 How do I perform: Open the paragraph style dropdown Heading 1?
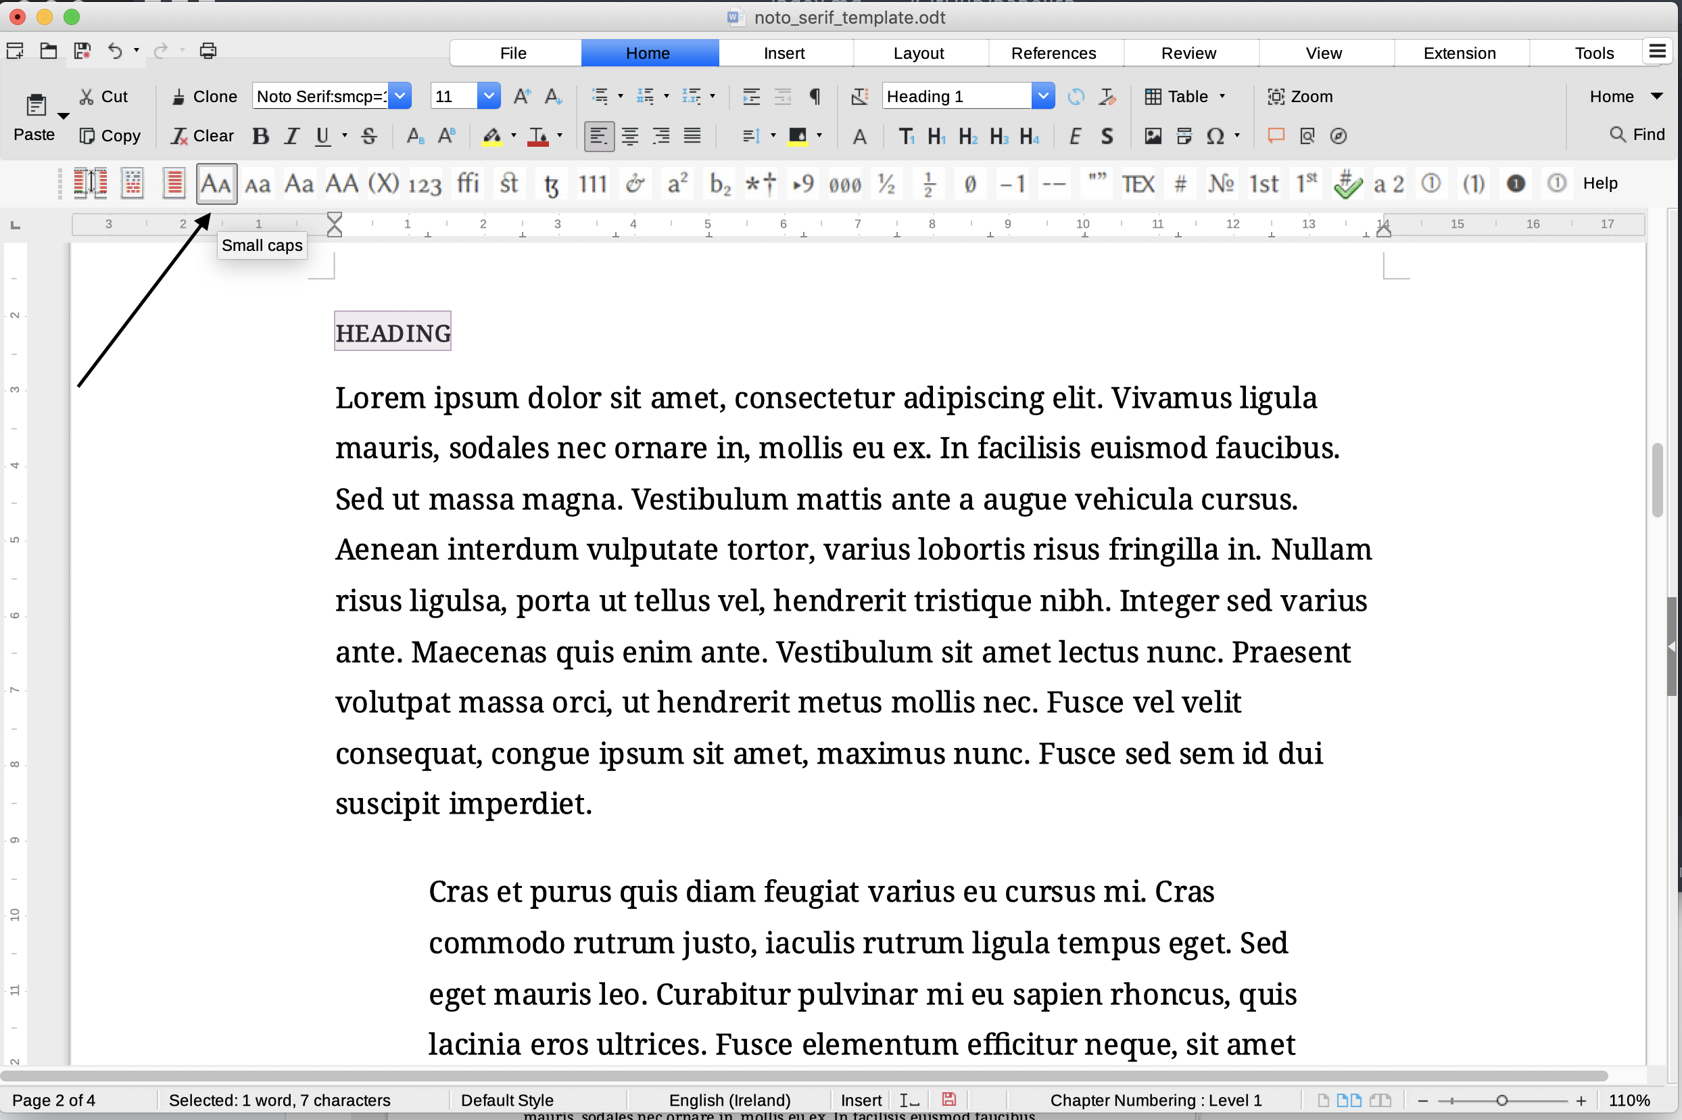1043,96
